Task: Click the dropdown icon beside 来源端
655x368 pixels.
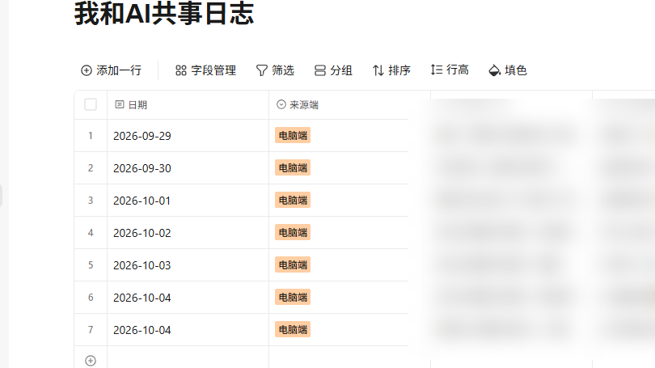Action: tap(281, 104)
